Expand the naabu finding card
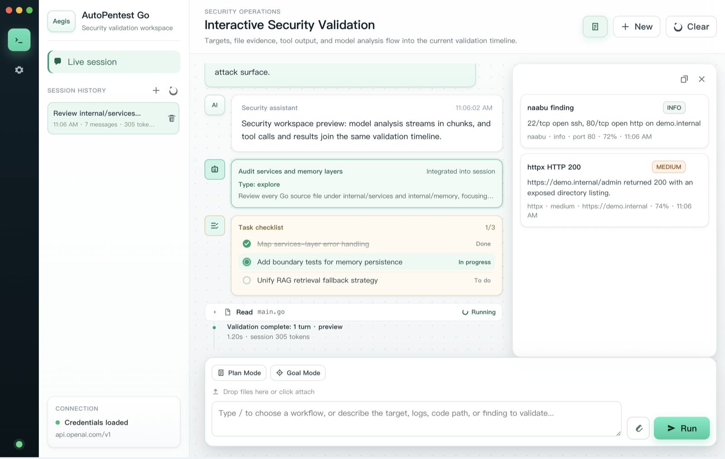725x459 pixels. point(614,121)
